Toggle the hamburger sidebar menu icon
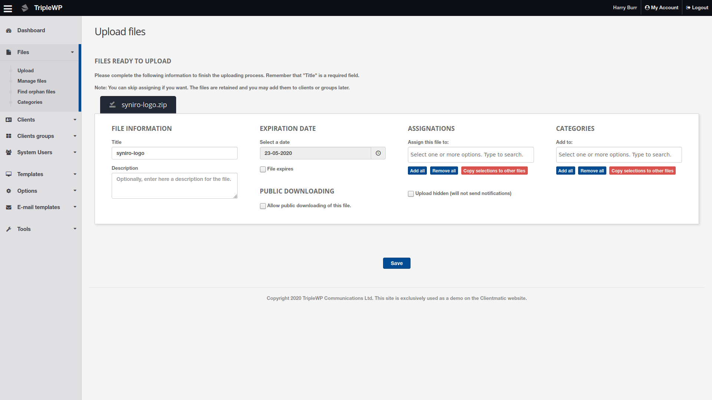 click(8, 8)
